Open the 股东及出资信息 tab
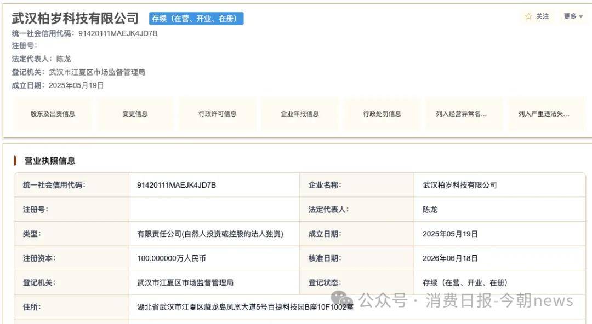 tap(53, 113)
